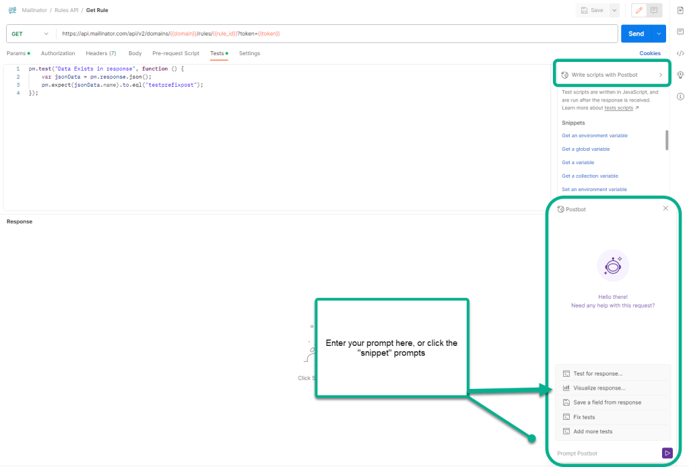The height and width of the screenshot is (467, 689).
Task: Open the Cookies link
Action: click(650, 53)
